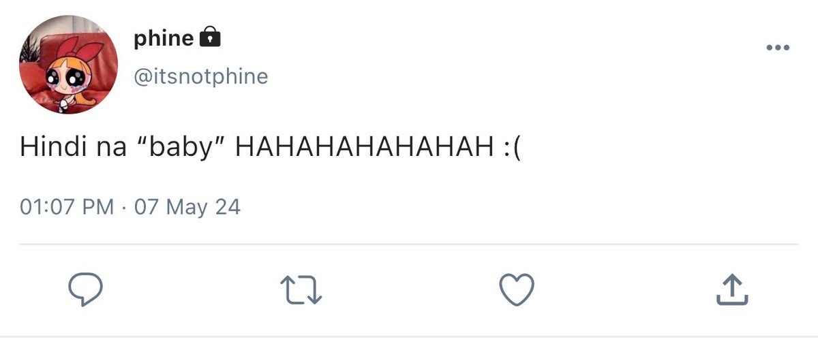This screenshot has width=818, height=348.
Task: Click the date 07 May 24
Action: 187,206
